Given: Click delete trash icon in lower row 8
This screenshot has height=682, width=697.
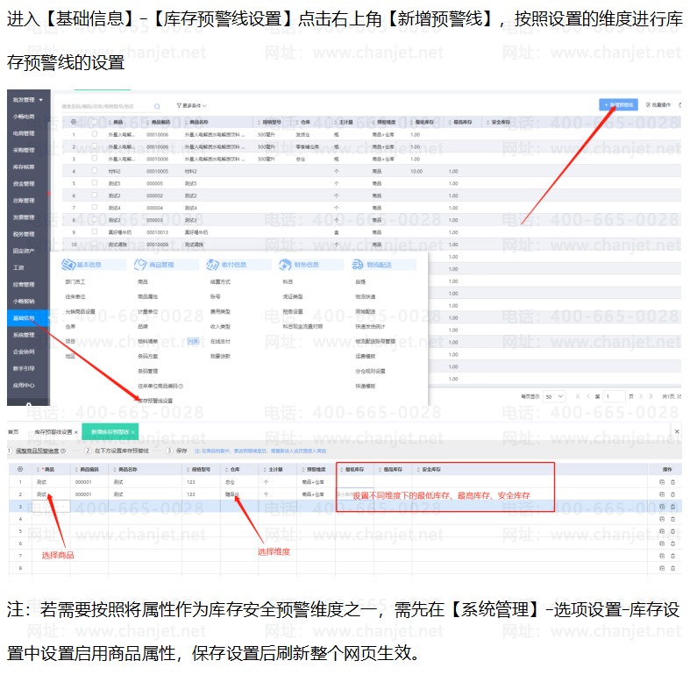Looking at the screenshot, I should (x=672, y=568).
